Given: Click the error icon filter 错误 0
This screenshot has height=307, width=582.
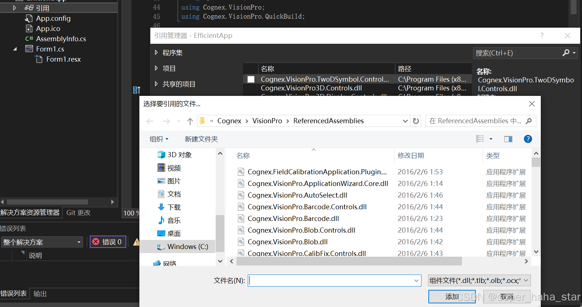Looking at the screenshot, I should tap(108, 242).
